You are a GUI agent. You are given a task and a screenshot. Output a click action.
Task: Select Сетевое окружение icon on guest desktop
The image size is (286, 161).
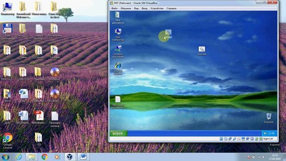coord(118,52)
